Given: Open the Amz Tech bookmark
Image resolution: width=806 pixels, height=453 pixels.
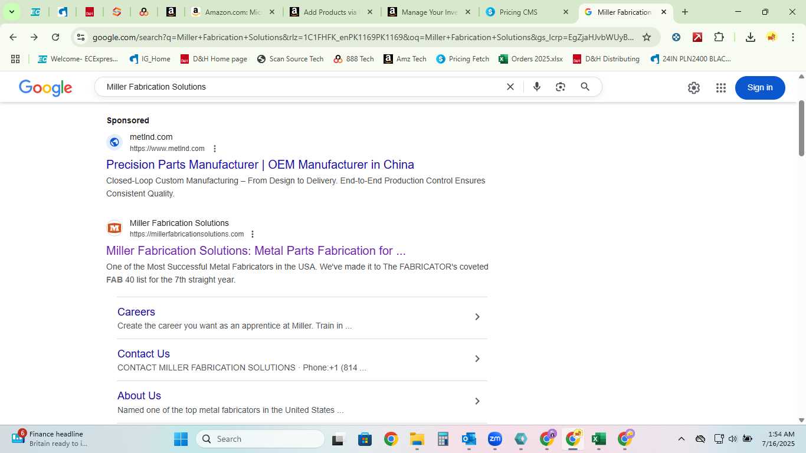Looking at the screenshot, I should click(405, 59).
